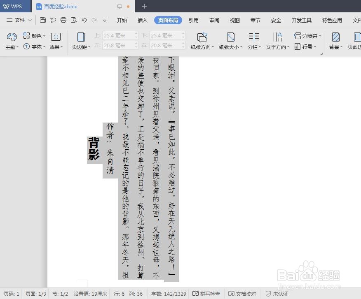Click the Print Preview icon
The height and width of the screenshot is (299, 361).
pos(74,20)
